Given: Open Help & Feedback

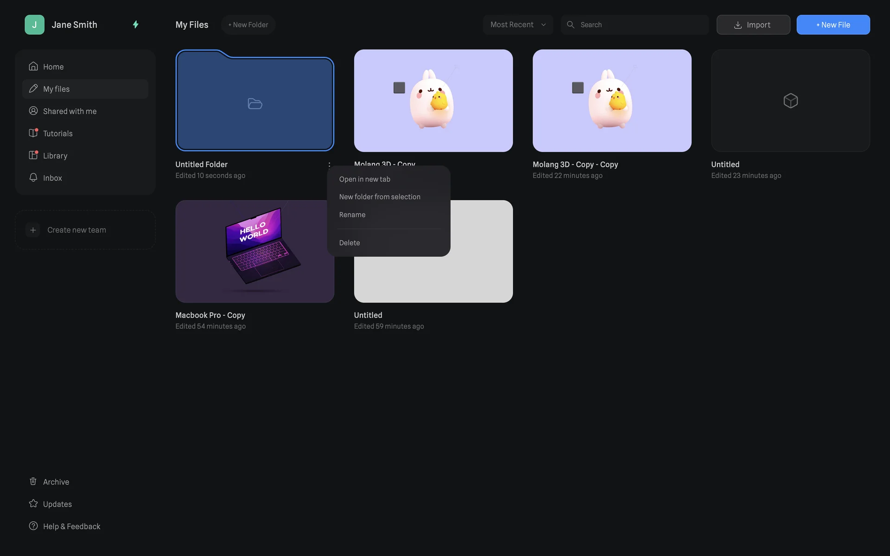Looking at the screenshot, I should [x=71, y=526].
